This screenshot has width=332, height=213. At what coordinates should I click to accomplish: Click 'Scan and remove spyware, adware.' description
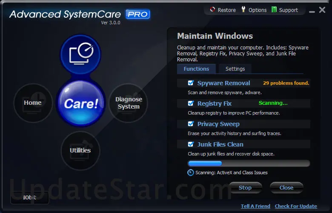[225, 92]
